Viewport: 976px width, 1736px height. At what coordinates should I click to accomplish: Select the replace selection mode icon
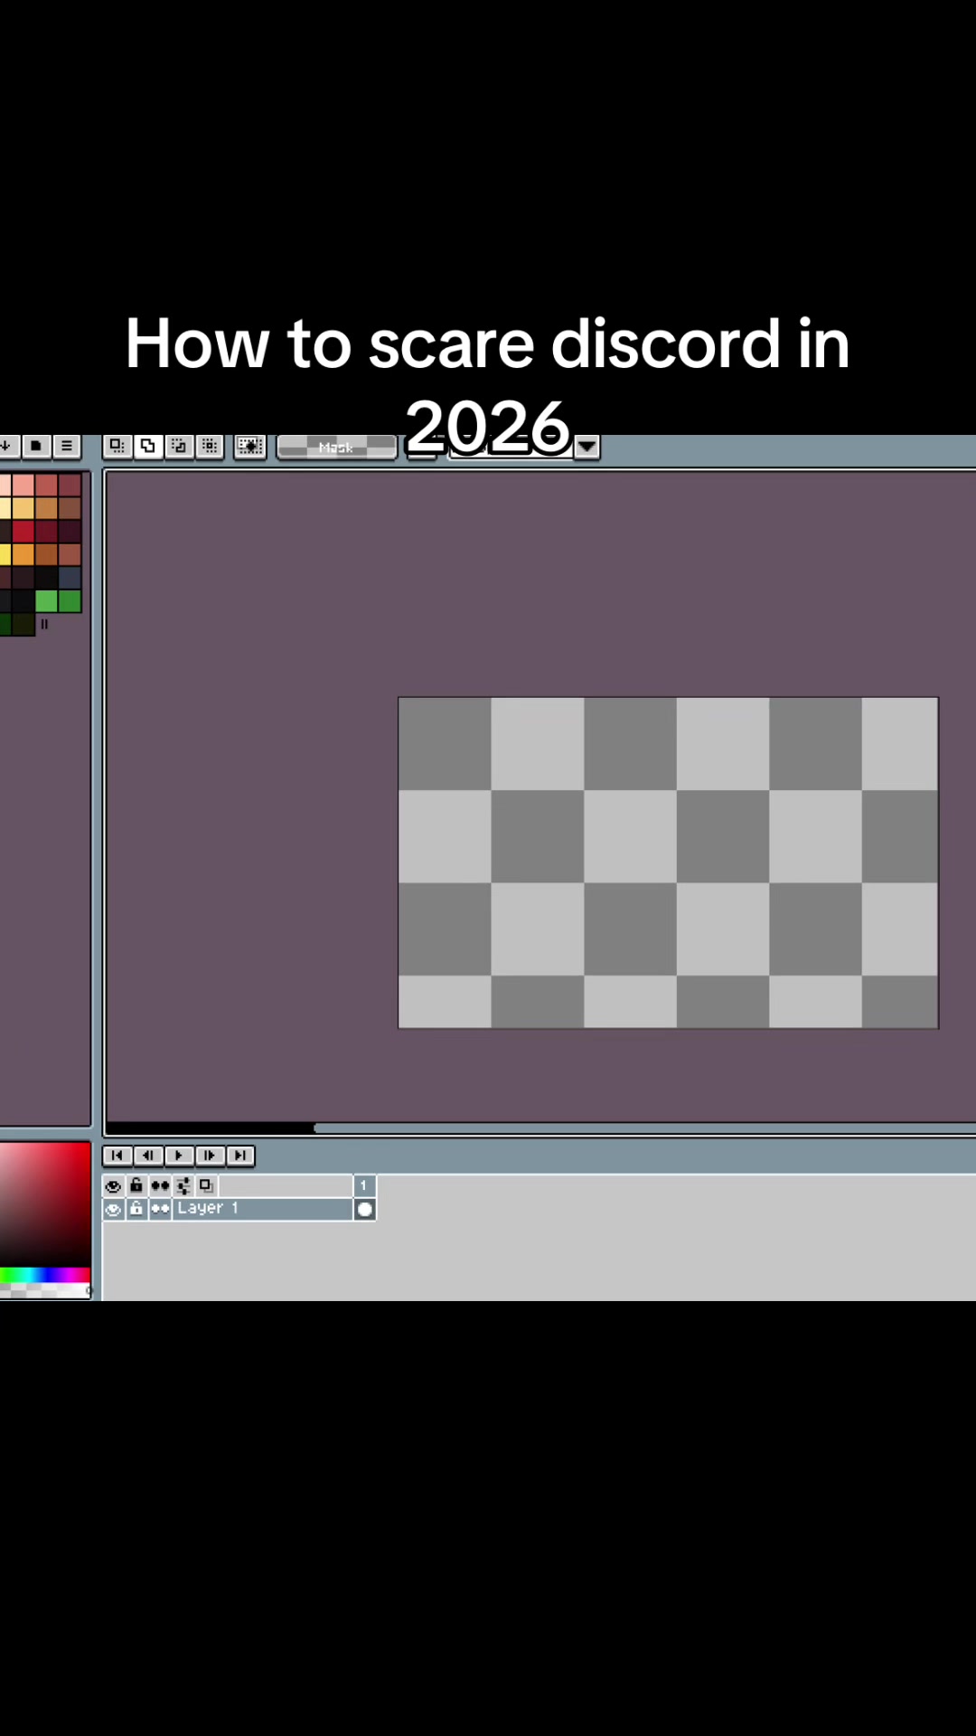pyautogui.click(x=117, y=446)
